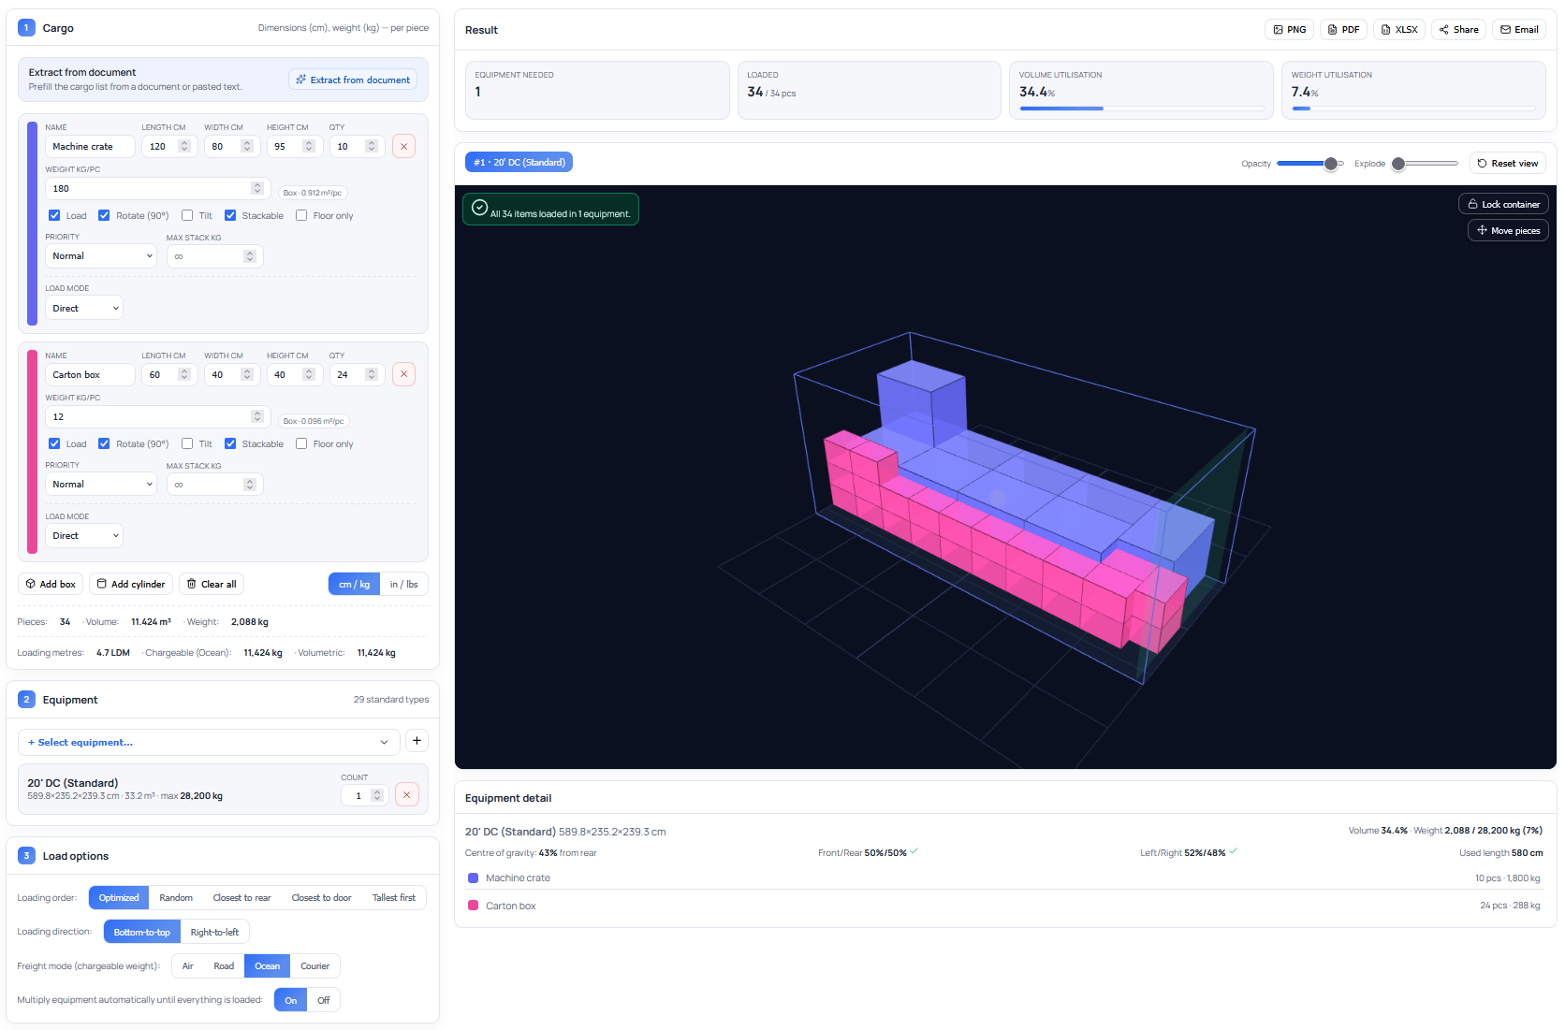Adjust Machine crate height stepper
This screenshot has width=1565, height=1030.
tap(309, 147)
